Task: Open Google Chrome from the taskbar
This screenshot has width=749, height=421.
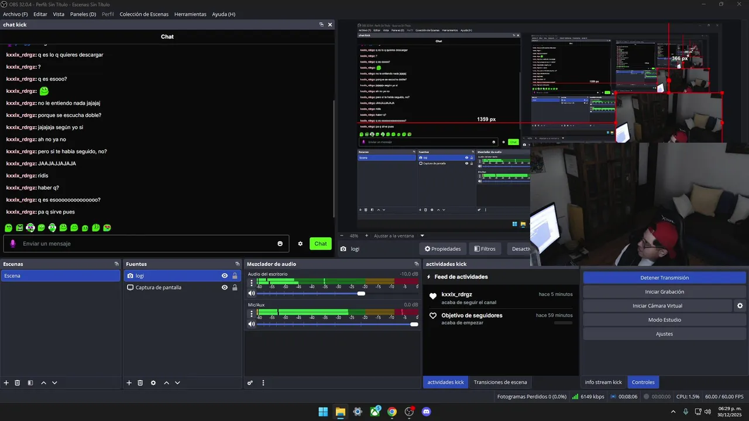Action: [x=392, y=412]
